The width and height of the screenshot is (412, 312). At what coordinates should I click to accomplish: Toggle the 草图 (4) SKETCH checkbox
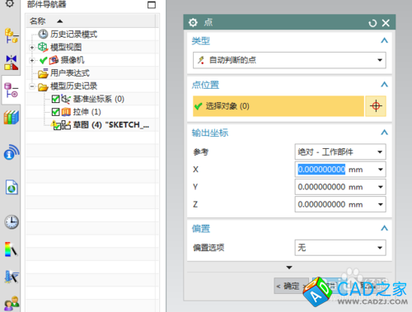coord(57,126)
